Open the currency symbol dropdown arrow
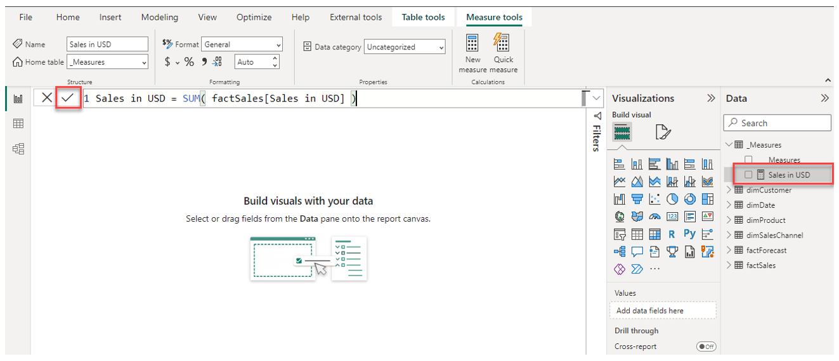Viewport: 839px width, 361px height. (x=178, y=62)
